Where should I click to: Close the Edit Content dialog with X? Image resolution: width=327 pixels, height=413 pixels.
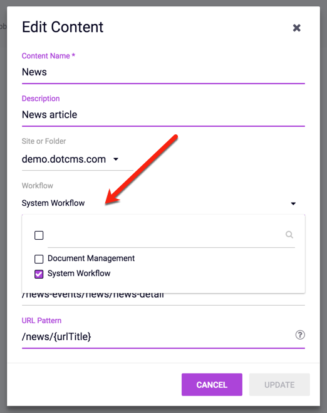296,28
